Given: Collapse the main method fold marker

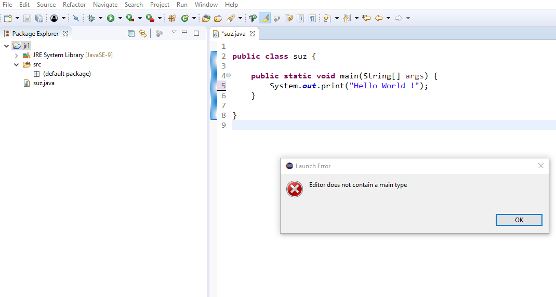Looking at the screenshot, I should coord(228,76).
